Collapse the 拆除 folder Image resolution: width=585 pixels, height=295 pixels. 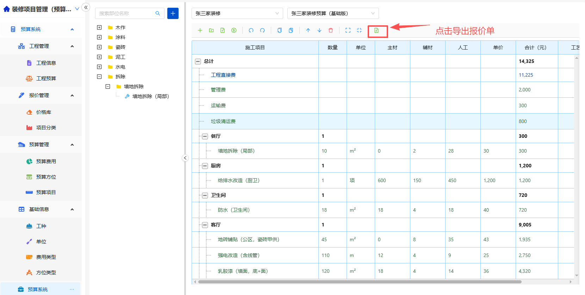point(99,77)
